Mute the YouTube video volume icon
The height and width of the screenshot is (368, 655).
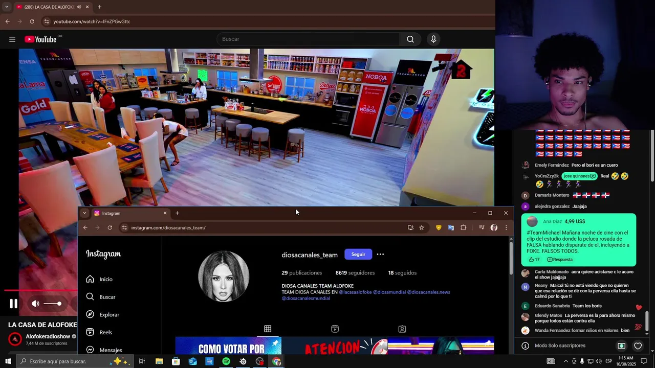pos(35,304)
